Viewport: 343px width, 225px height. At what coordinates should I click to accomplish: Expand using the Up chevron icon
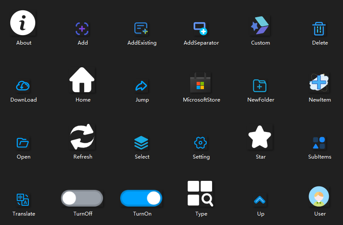click(x=260, y=200)
